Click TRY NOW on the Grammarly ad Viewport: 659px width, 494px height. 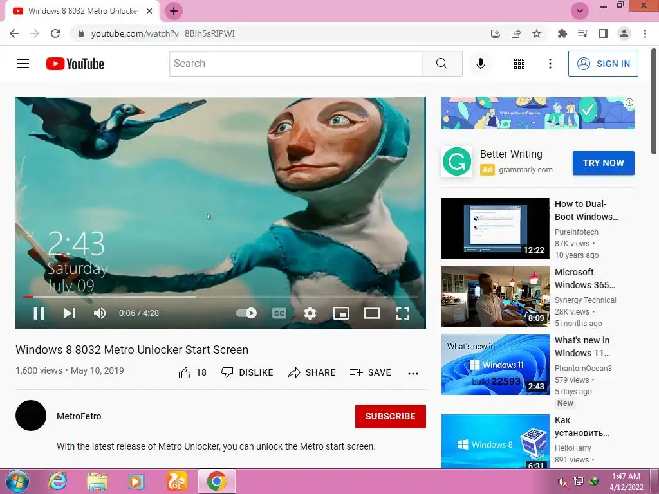point(603,163)
